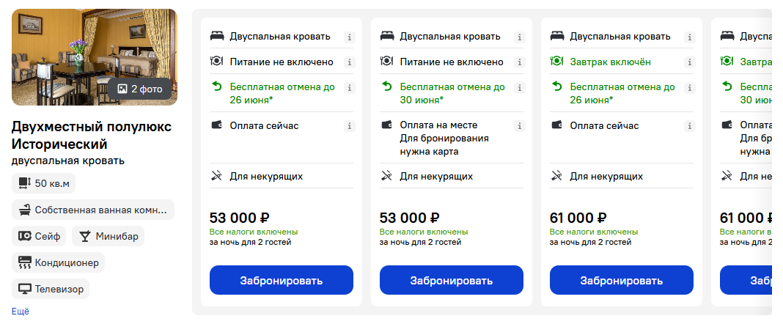Click photo icon on 2 фото badge
783x324 pixels.
coord(122,89)
